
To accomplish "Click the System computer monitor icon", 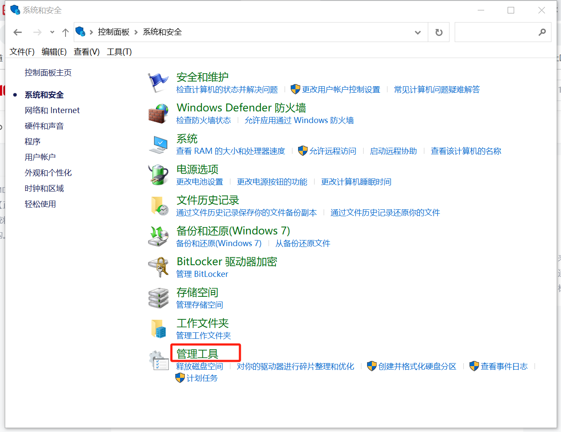I will (158, 144).
